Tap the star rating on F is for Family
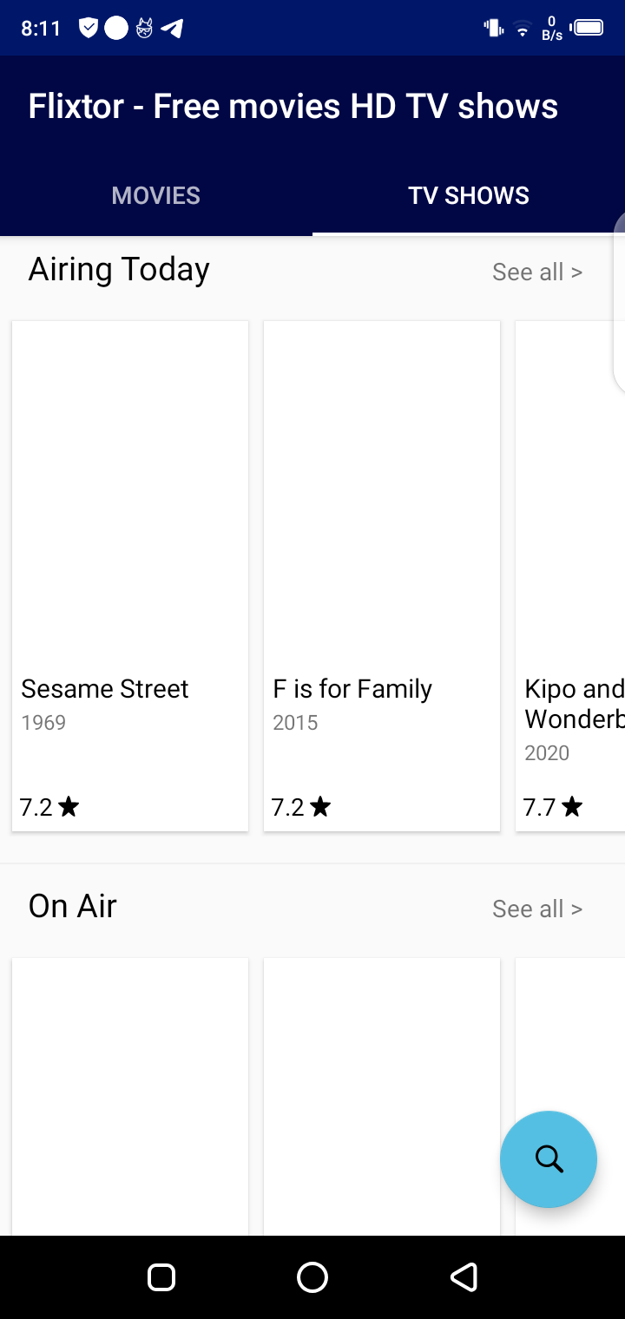 [302, 808]
